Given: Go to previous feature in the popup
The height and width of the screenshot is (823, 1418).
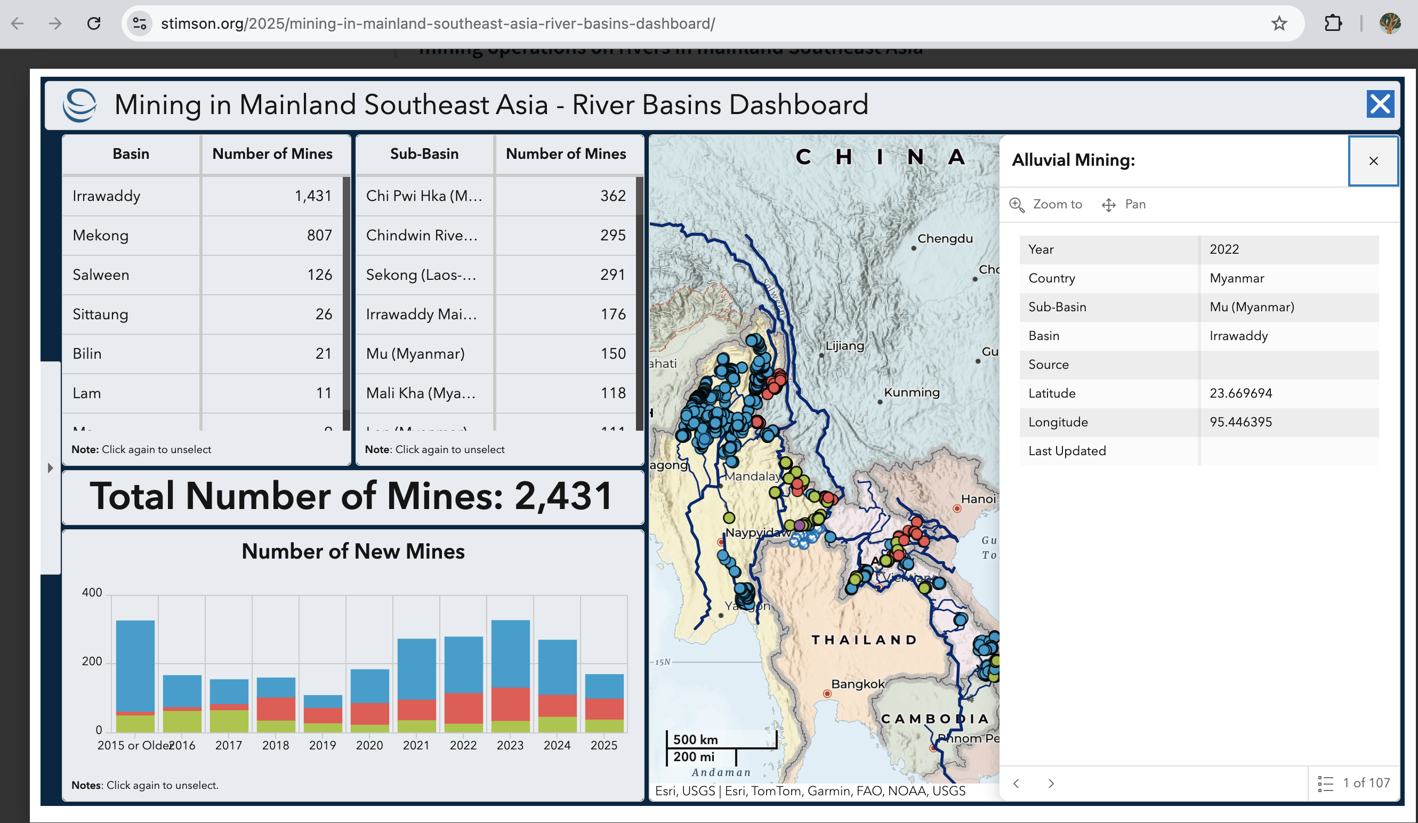Looking at the screenshot, I should (1016, 783).
